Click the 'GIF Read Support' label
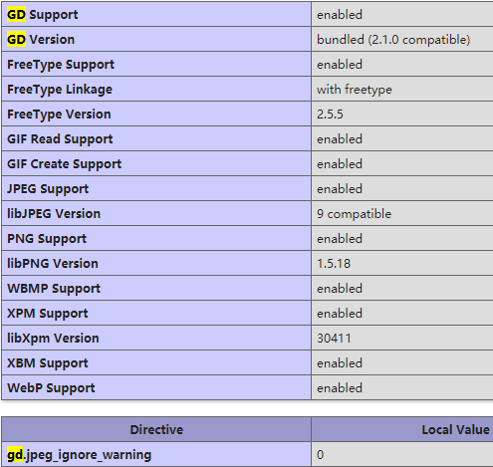Screen dimensions: 493x467 tap(60, 139)
